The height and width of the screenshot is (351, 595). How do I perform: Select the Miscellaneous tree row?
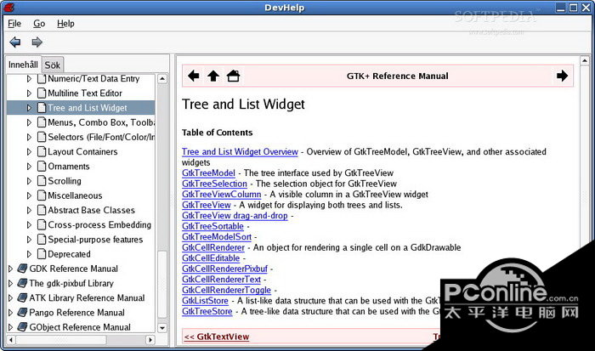tap(81, 195)
